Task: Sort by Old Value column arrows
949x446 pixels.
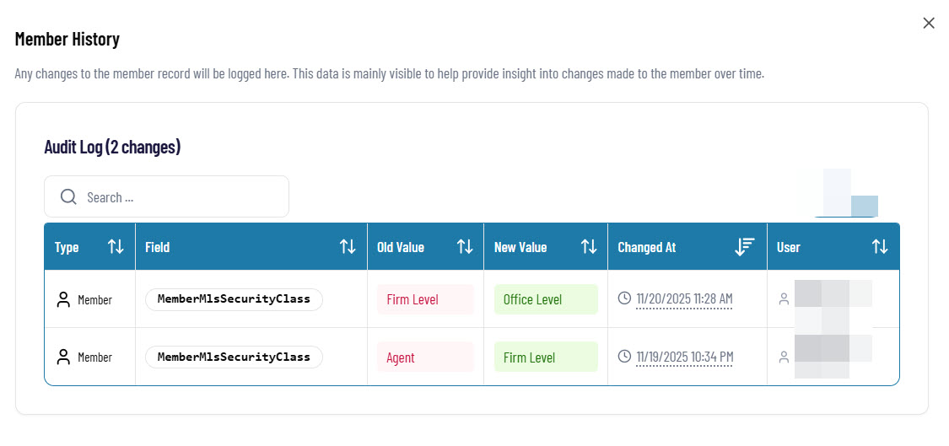Action: coord(464,247)
